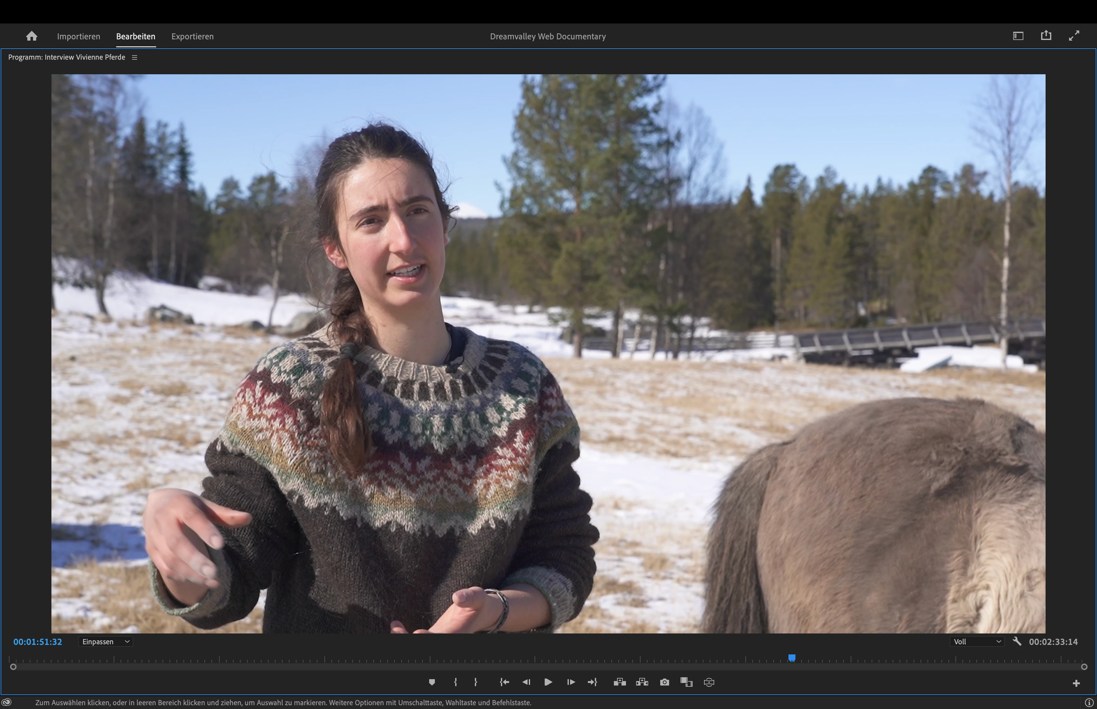
Task: Click the blue playhead on time ruler
Action: point(791,658)
